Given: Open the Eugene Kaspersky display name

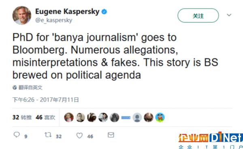Looking at the screenshot, I should coord(67,12).
